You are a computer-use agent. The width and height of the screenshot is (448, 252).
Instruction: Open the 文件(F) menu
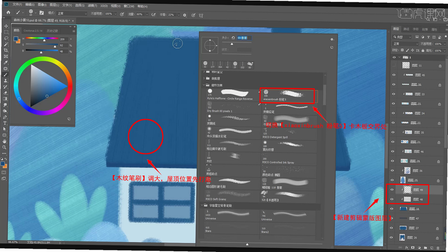(x=17, y=4)
